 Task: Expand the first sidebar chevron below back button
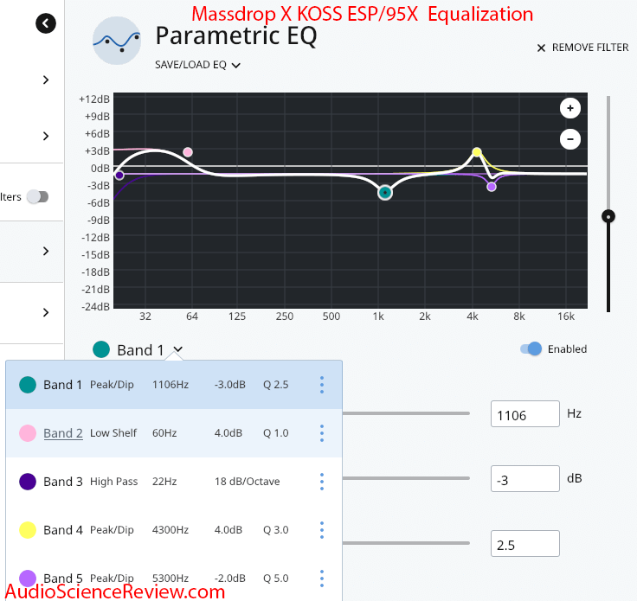pos(46,80)
